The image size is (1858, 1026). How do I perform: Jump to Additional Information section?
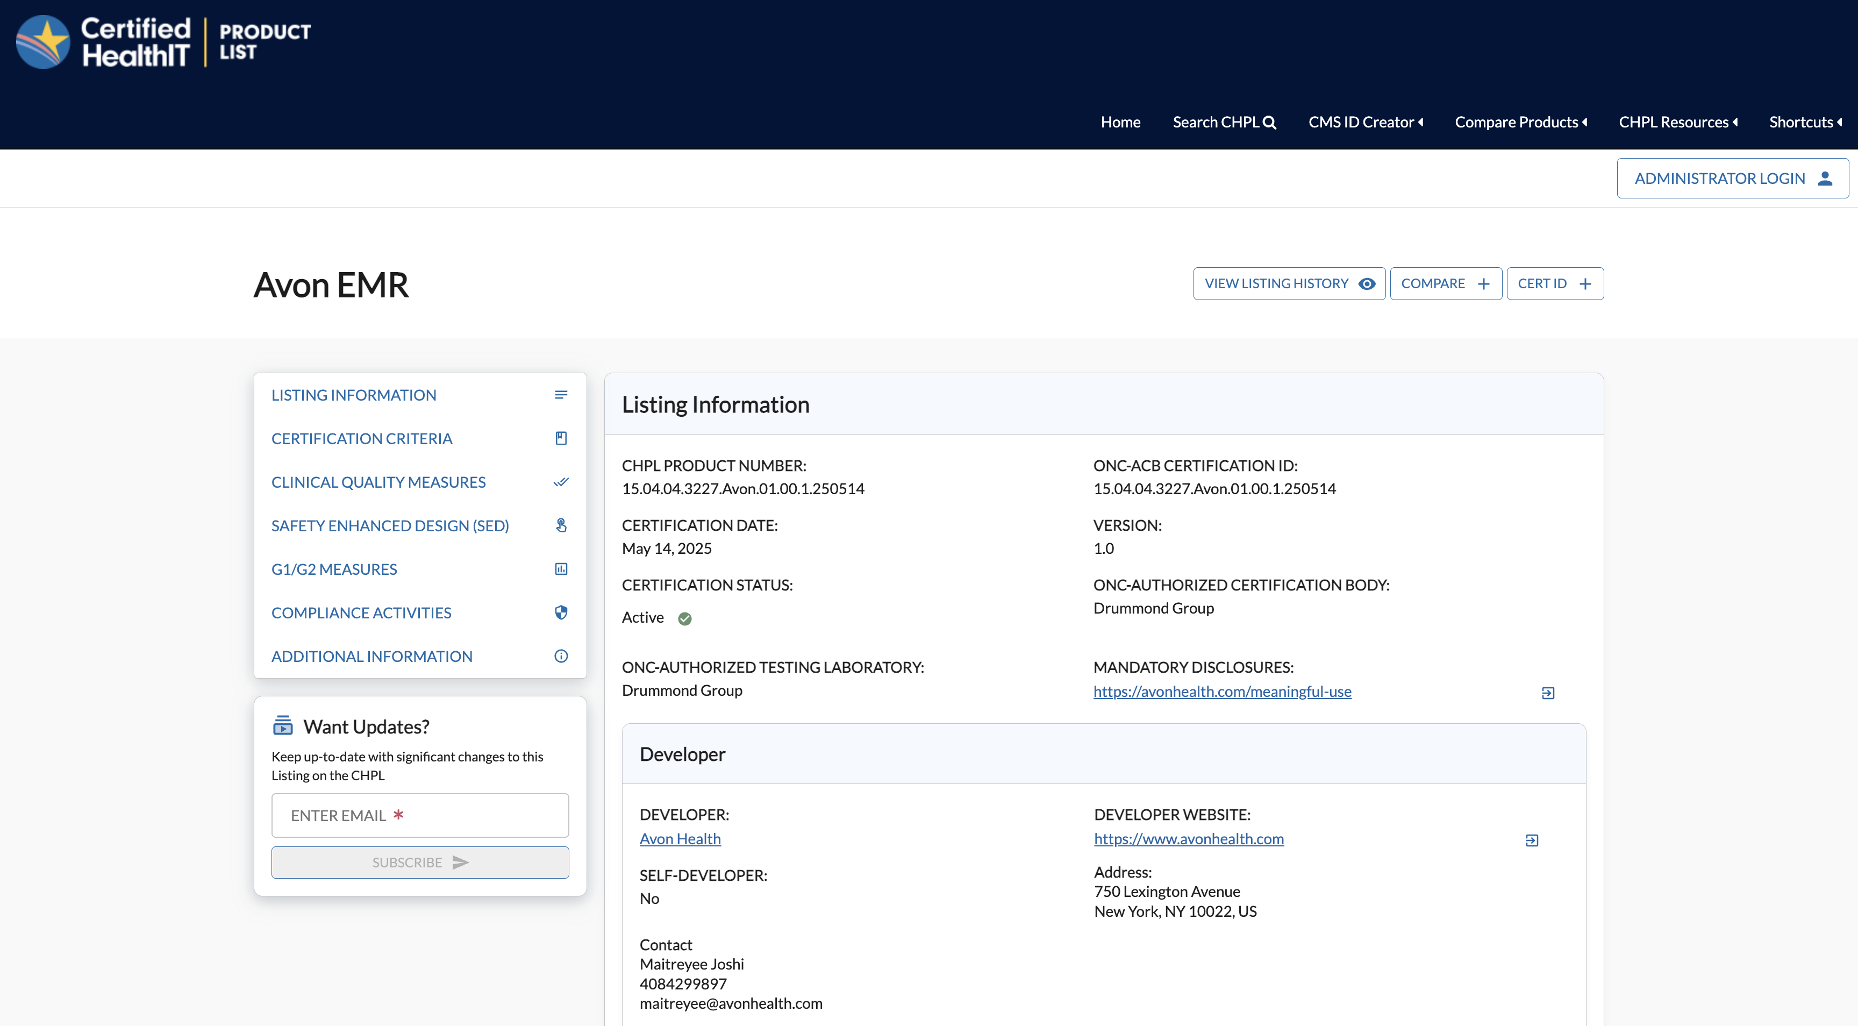point(420,656)
